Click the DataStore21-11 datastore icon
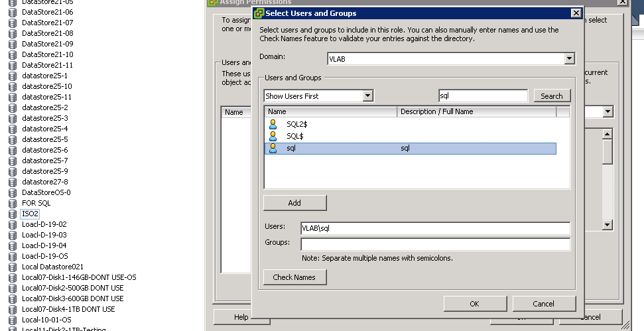644x331 pixels. point(13,65)
